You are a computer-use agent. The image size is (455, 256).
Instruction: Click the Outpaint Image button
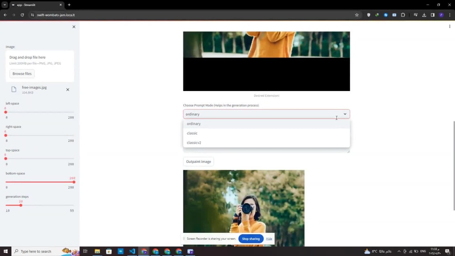(198, 161)
